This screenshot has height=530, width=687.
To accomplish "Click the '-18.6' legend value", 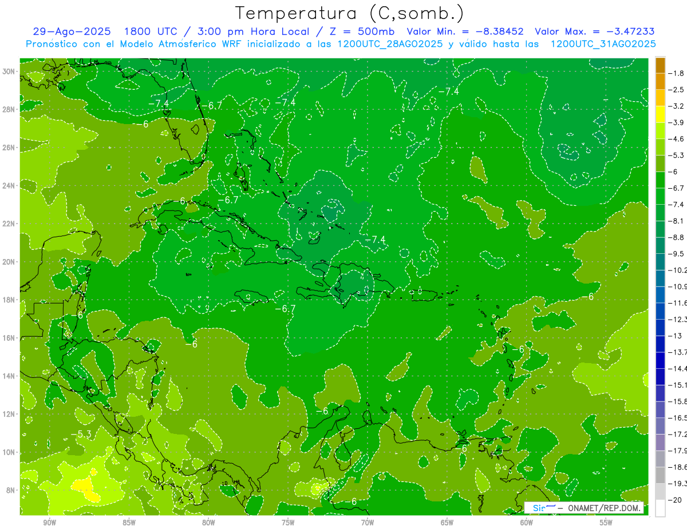I will click(x=678, y=467).
